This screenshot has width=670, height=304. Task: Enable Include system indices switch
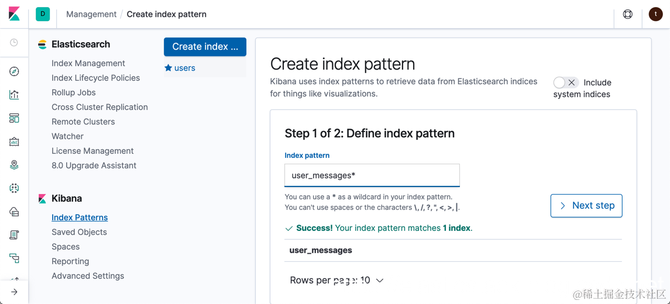[x=566, y=82]
